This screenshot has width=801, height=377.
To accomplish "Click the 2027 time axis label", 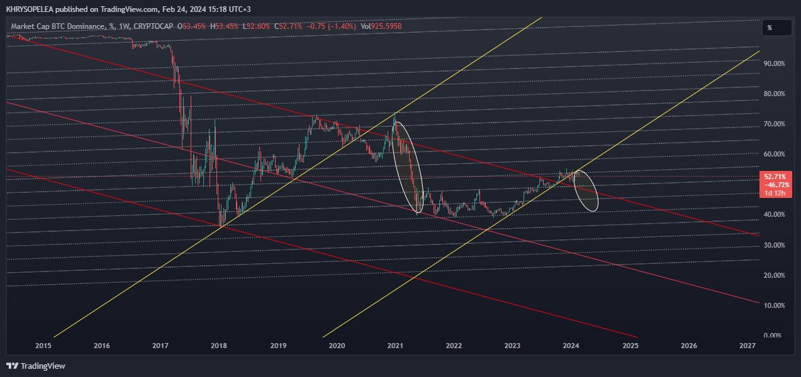I will [x=748, y=346].
